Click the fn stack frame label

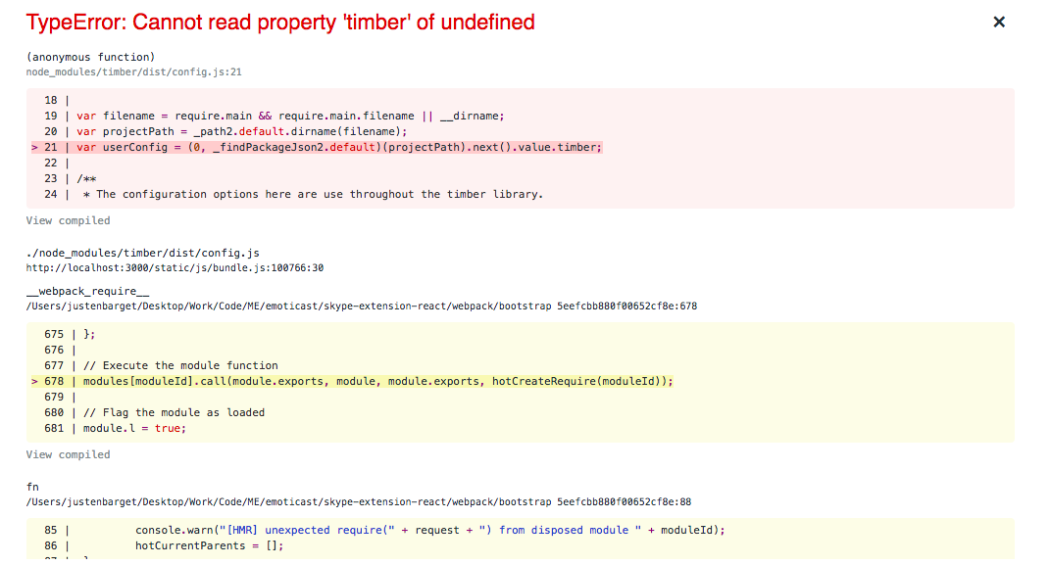30,486
